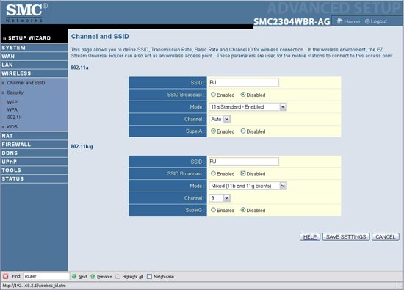This screenshot has height=290, width=404.
Task: Open the LAN menu section
Action: tap(34, 65)
